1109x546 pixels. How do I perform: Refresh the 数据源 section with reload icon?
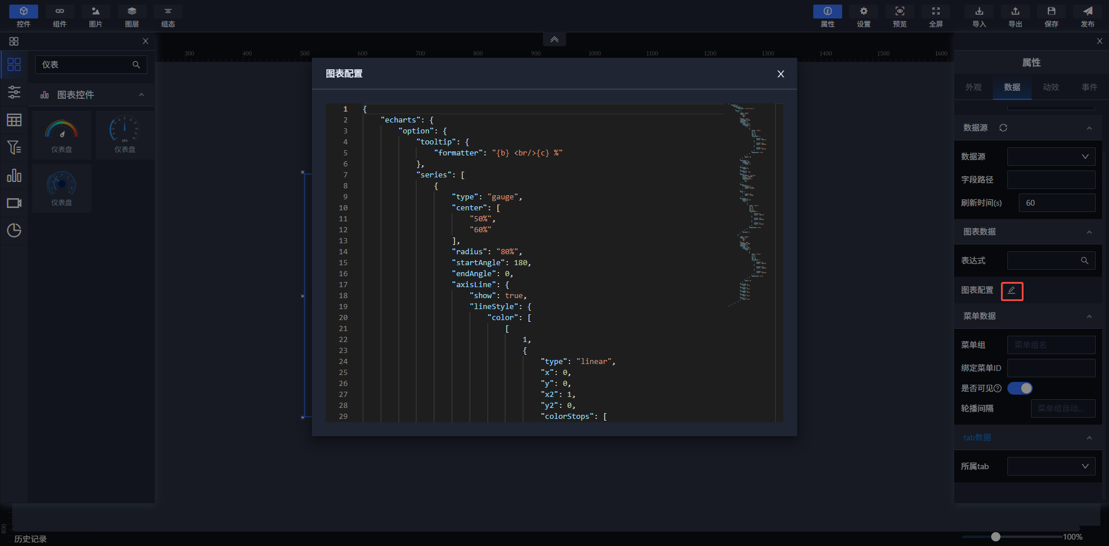point(1003,128)
